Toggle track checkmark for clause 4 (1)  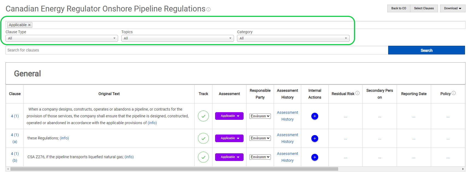click(x=203, y=116)
